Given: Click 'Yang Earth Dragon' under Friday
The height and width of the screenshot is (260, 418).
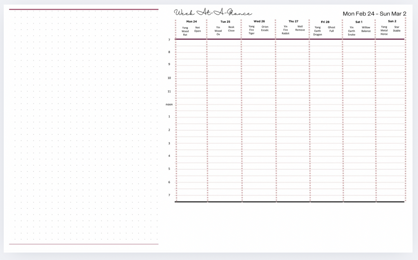Looking at the screenshot, I should [x=318, y=31].
